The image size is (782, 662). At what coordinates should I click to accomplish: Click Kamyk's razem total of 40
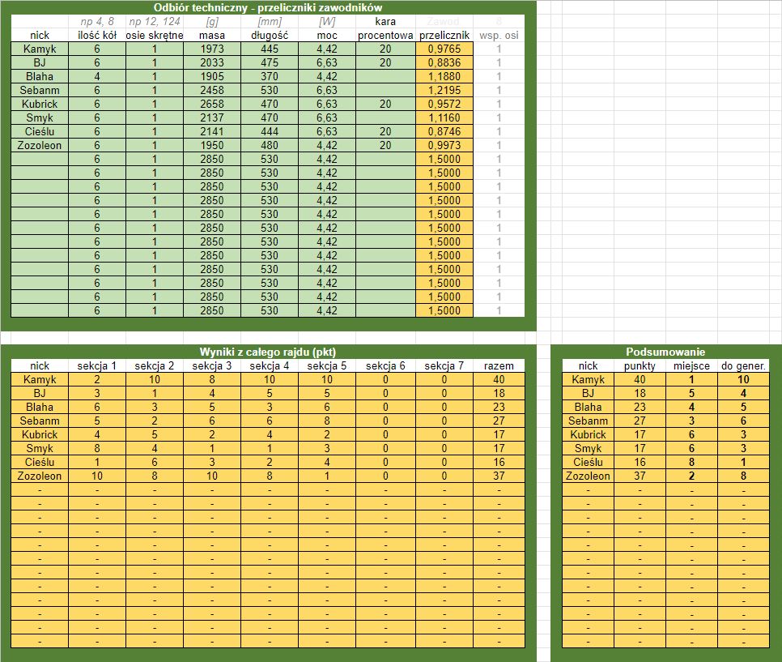pyautogui.click(x=499, y=379)
